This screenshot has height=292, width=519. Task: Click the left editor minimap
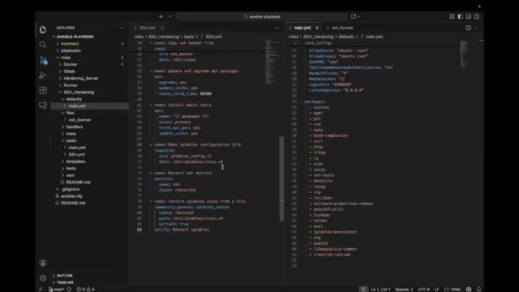[272, 62]
